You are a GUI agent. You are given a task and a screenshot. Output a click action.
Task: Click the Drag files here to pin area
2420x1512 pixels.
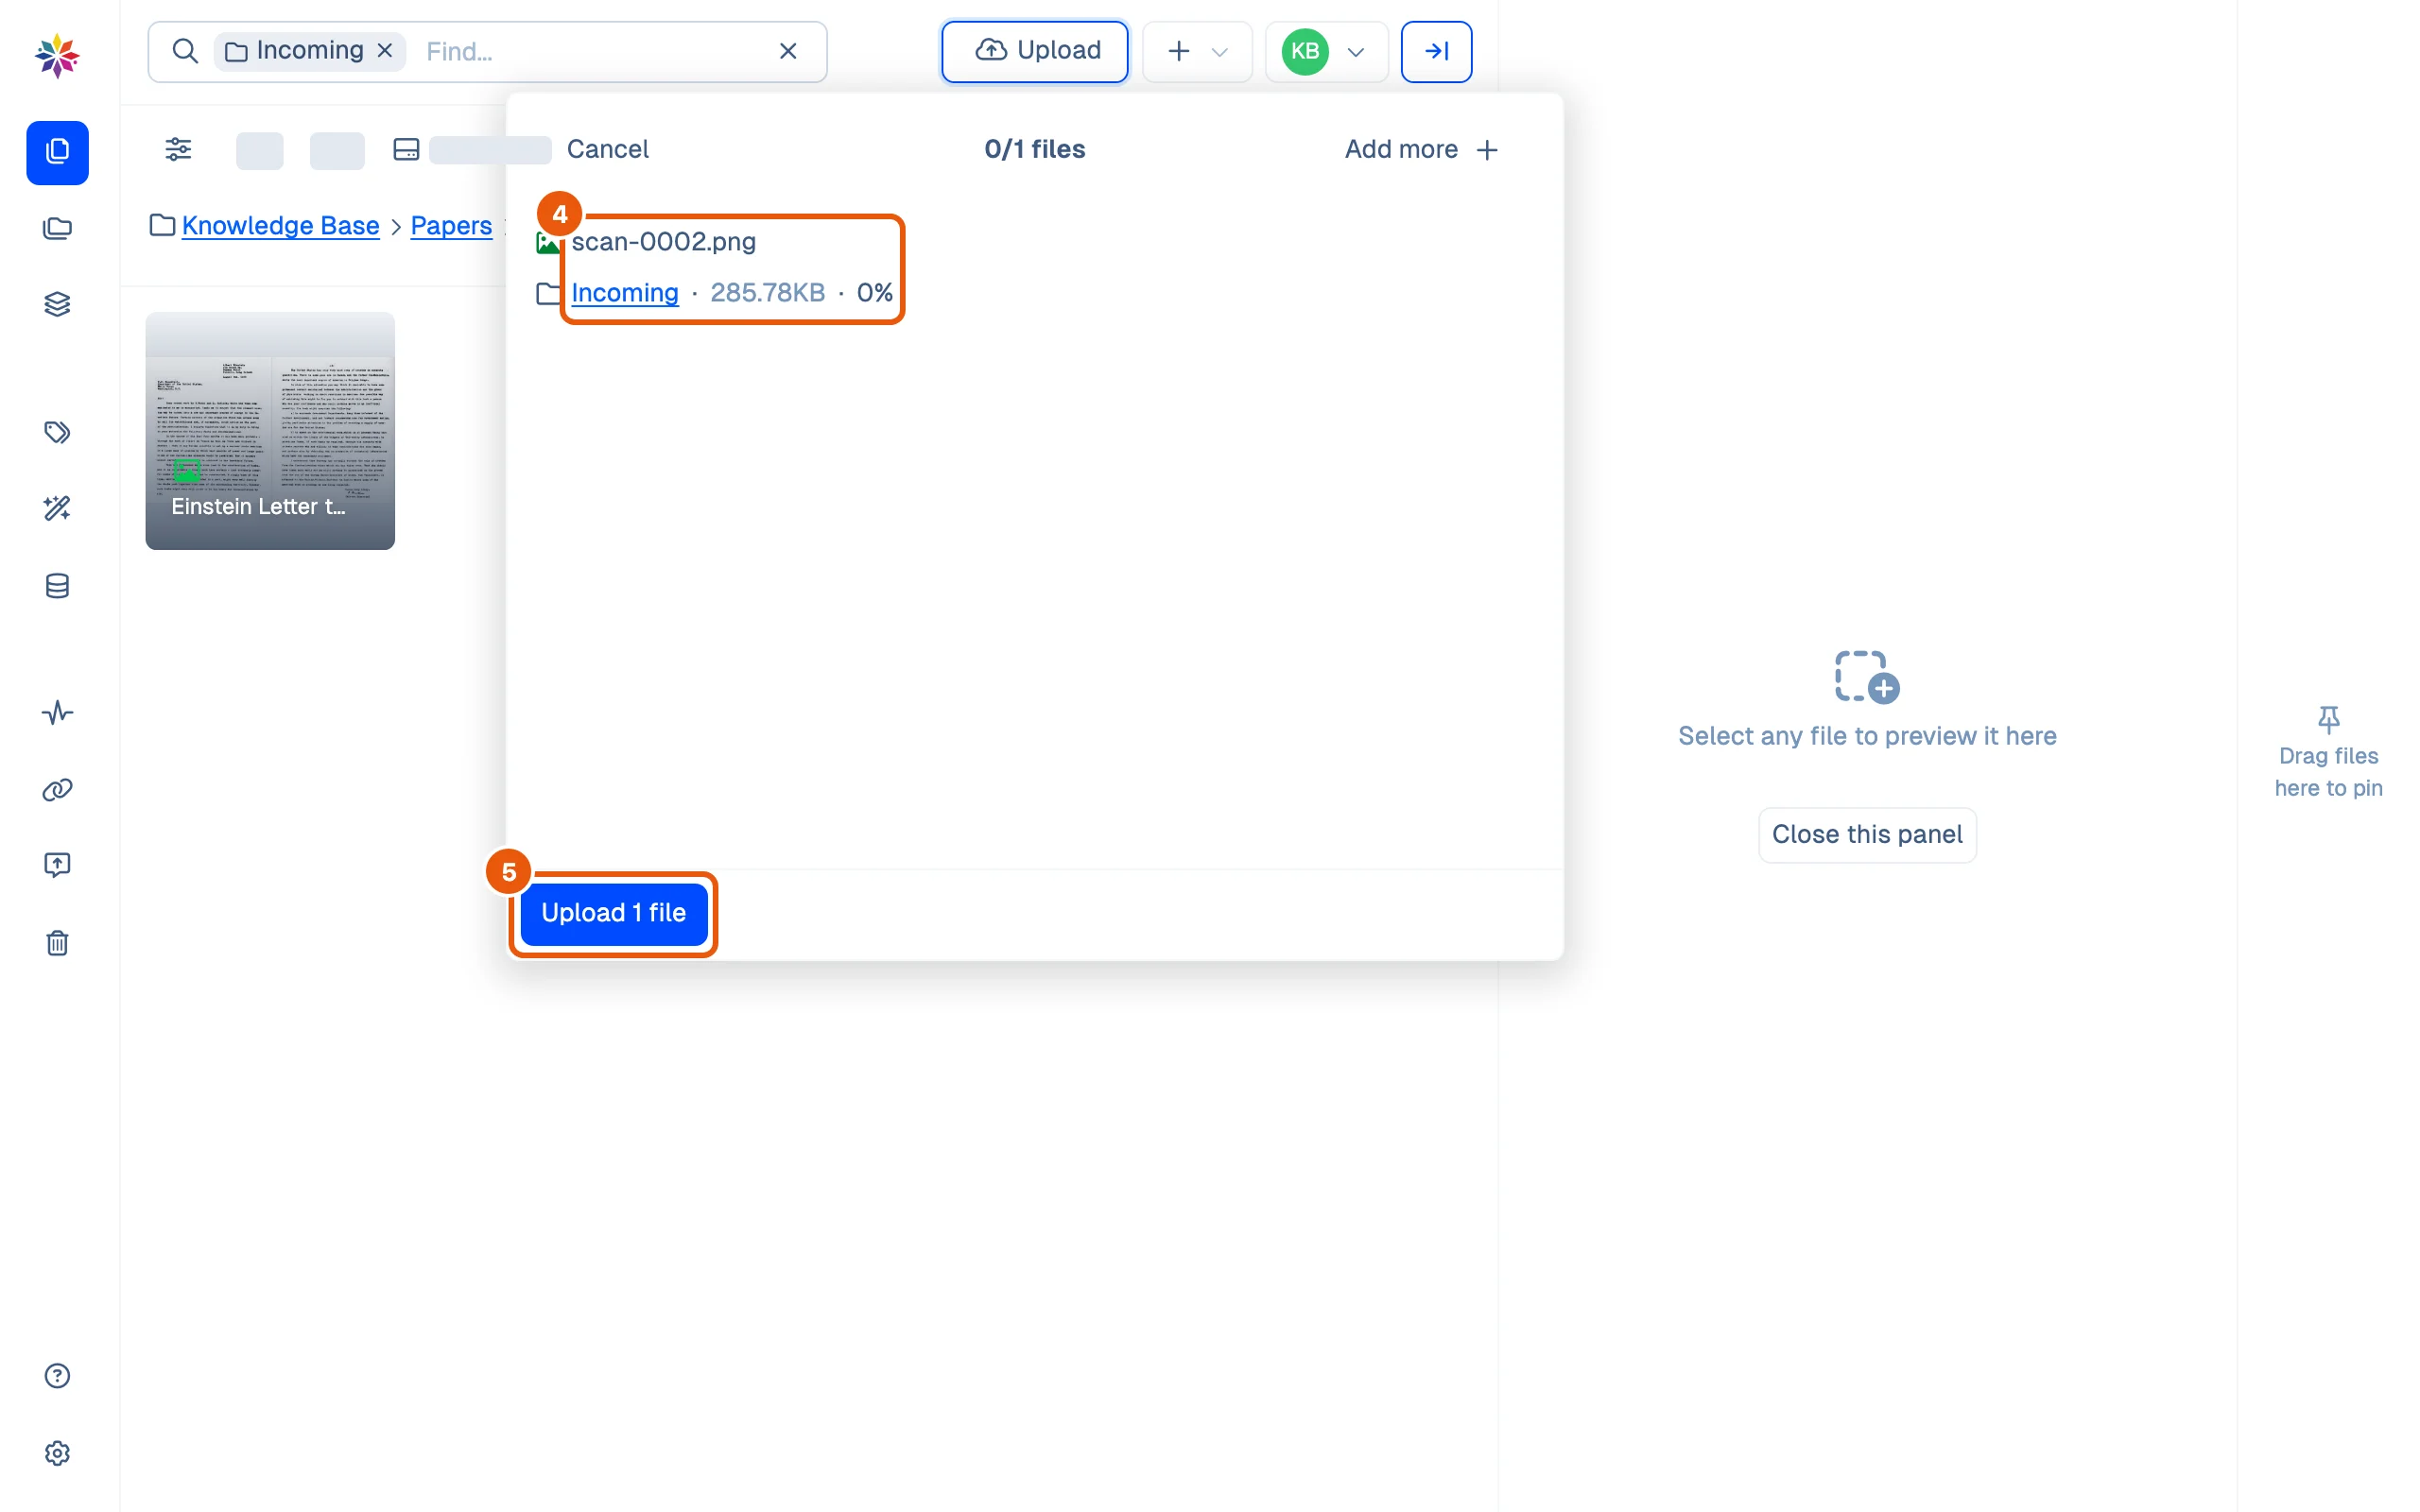2328,752
